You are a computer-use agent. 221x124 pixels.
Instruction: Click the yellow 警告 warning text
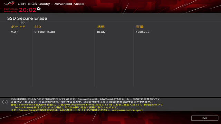(x=87, y=106)
